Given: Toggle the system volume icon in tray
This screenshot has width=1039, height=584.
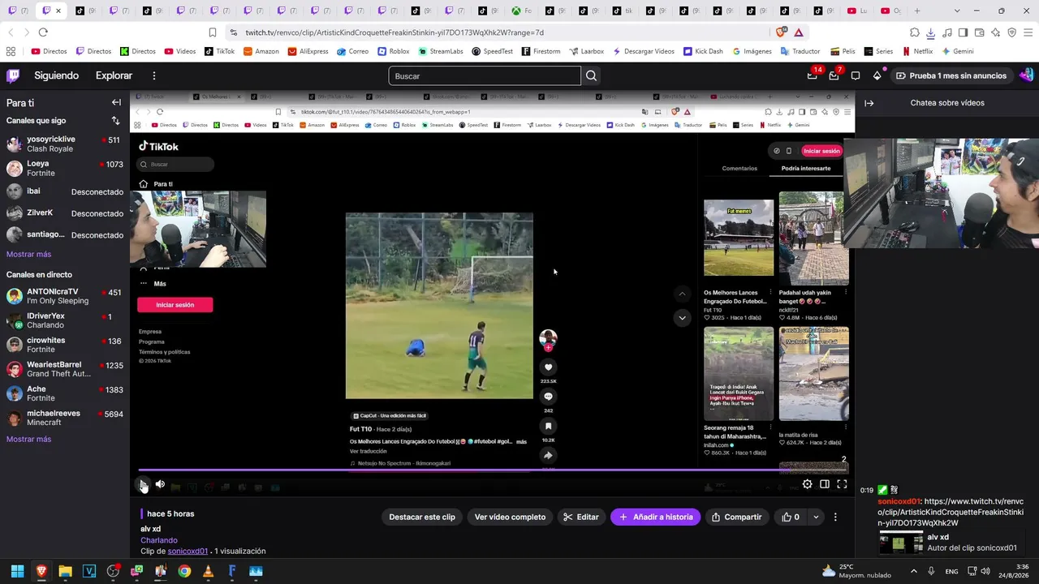Looking at the screenshot, I should pyautogui.click(x=985, y=571).
